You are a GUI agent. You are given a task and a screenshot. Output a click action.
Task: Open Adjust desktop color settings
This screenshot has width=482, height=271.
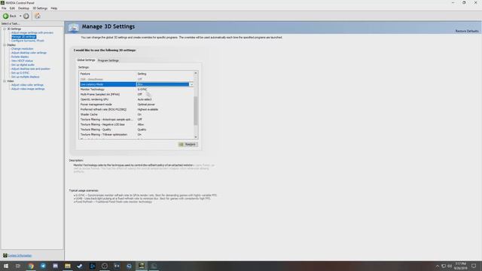(x=29, y=53)
